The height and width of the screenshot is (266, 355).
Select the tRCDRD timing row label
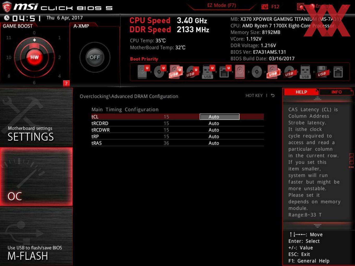click(100, 123)
